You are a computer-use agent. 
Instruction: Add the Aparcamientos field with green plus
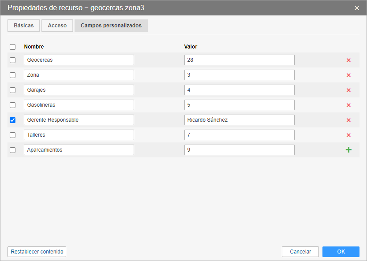[x=348, y=150]
